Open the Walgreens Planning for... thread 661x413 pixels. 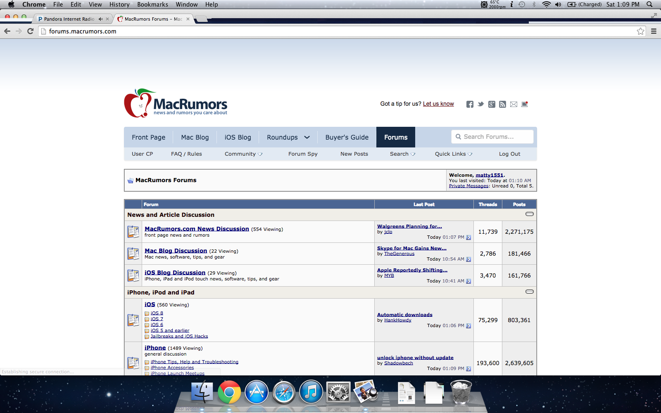[409, 226]
